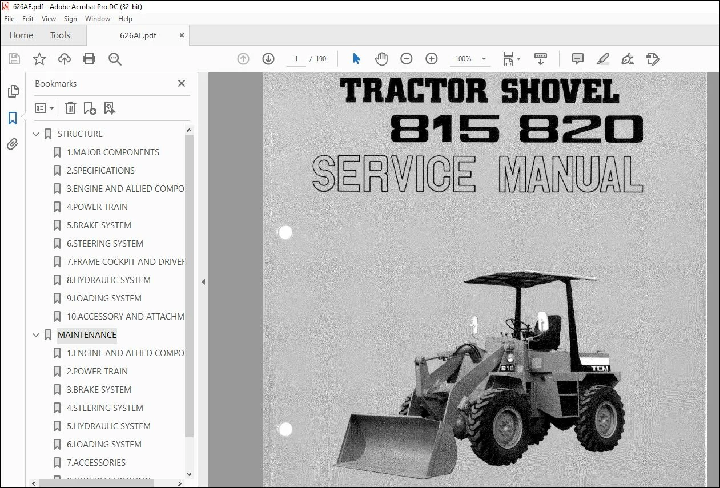The width and height of the screenshot is (720, 488).
Task: Collapse the MAINTENANCE bookmark group
Action: [x=36, y=335]
